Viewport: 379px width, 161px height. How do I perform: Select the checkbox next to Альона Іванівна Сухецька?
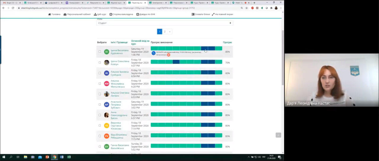tap(100, 73)
